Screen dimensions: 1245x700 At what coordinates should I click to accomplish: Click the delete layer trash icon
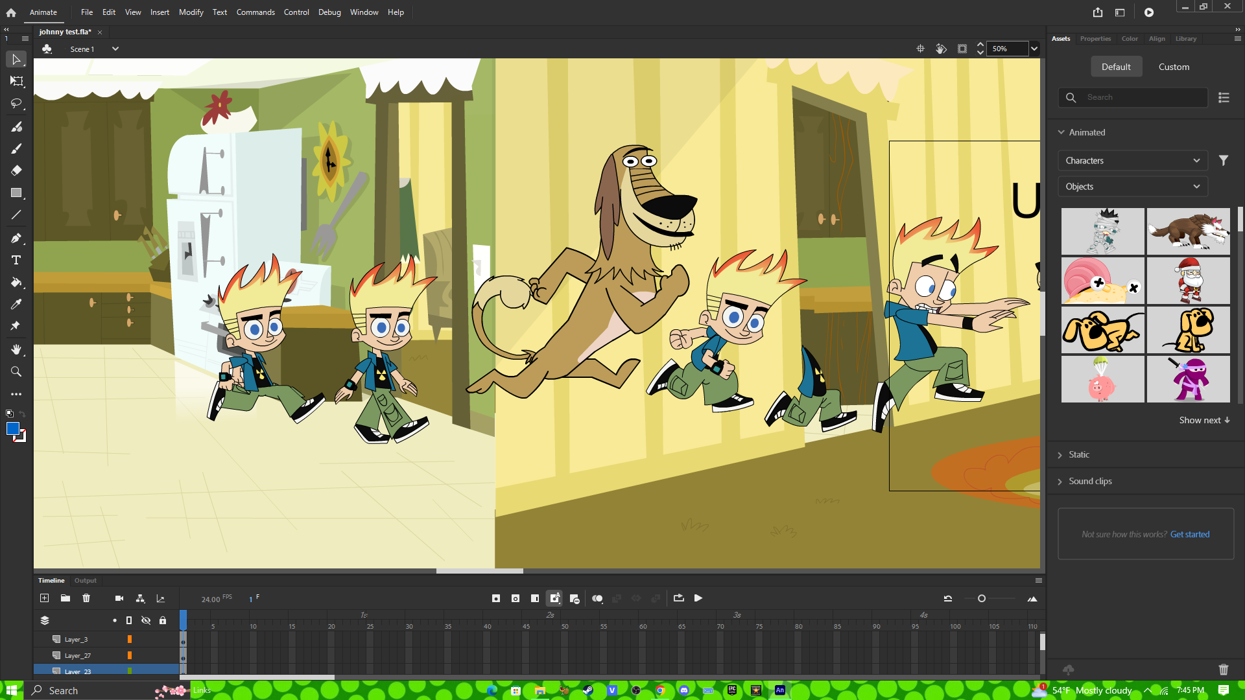tap(86, 598)
